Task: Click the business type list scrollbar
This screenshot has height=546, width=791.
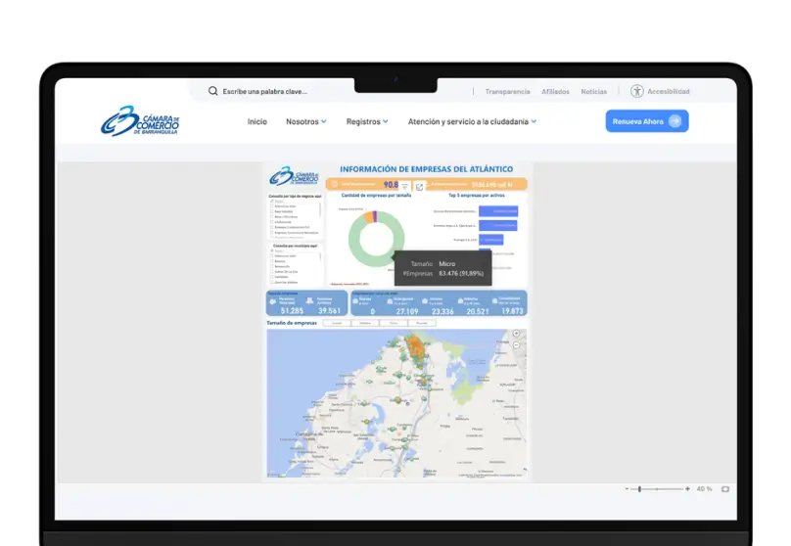Action: (x=320, y=210)
